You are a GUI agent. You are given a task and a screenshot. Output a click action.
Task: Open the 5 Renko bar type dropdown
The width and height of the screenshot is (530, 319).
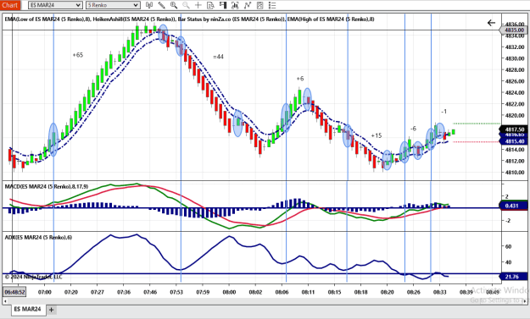pyautogui.click(x=113, y=5)
